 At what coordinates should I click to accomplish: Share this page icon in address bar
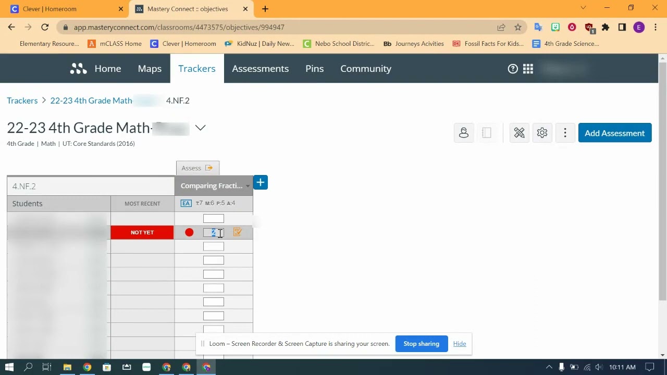501,27
